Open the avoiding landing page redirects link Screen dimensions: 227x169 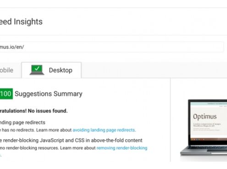tap(104, 130)
